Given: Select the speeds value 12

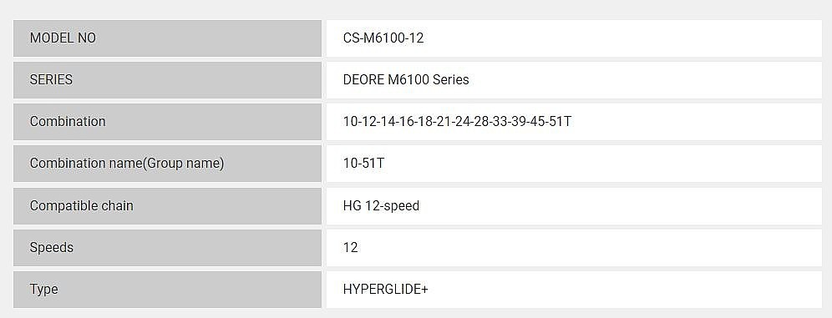Looking at the screenshot, I should 350,248.
